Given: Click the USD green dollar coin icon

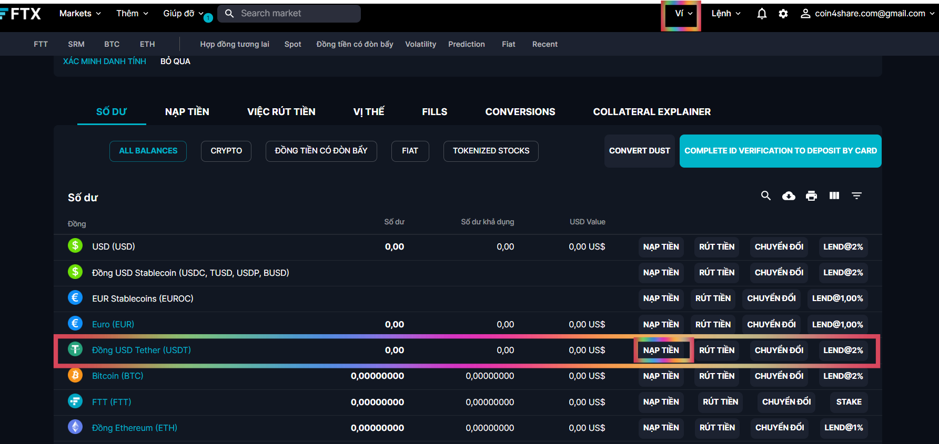Looking at the screenshot, I should click(75, 245).
